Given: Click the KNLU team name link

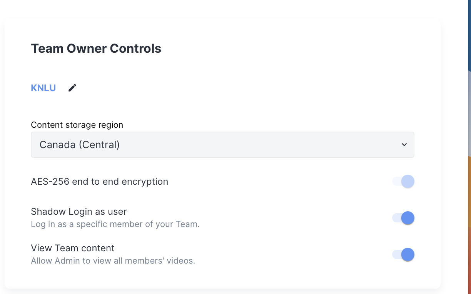Looking at the screenshot, I should [43, 88].
